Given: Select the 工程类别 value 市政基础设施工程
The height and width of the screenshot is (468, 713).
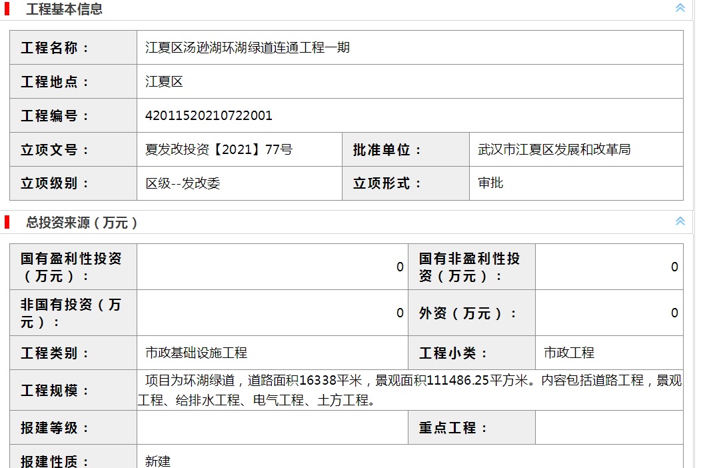Looking at the screenshot, I should [x=196, y=353].
